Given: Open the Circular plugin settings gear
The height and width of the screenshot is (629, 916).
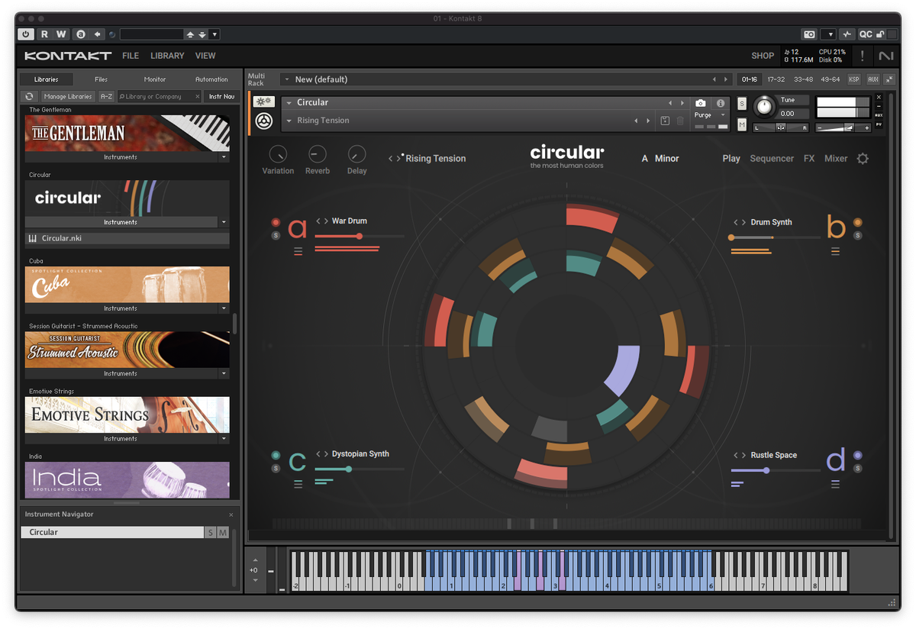Looking at the screenshot, I should 863,158.
